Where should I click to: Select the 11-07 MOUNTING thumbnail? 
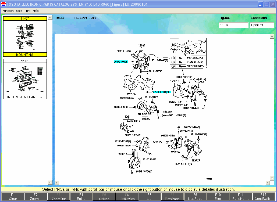click(25, 37)
